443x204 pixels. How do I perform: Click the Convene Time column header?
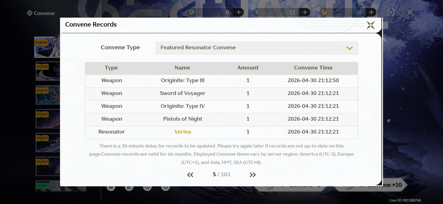click(313, 68)
